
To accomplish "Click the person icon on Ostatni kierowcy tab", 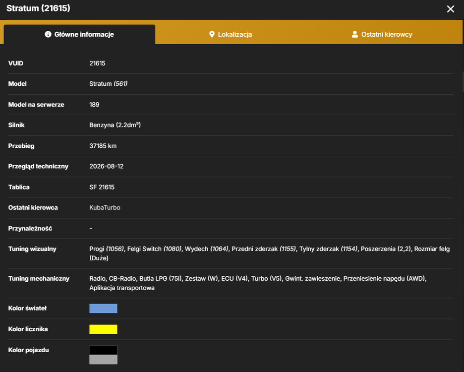I will 354,34.
